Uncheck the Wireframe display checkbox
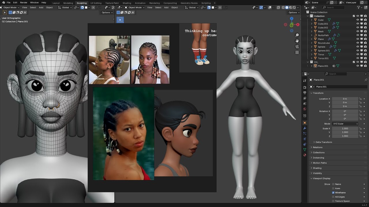Image resolution: width=369 pixels, height=207 pixels. pyautogui.click(x=333, y=193)
